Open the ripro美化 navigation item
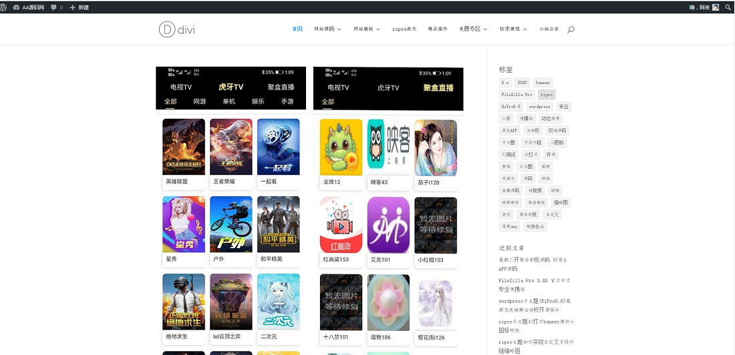 (404, 29)
